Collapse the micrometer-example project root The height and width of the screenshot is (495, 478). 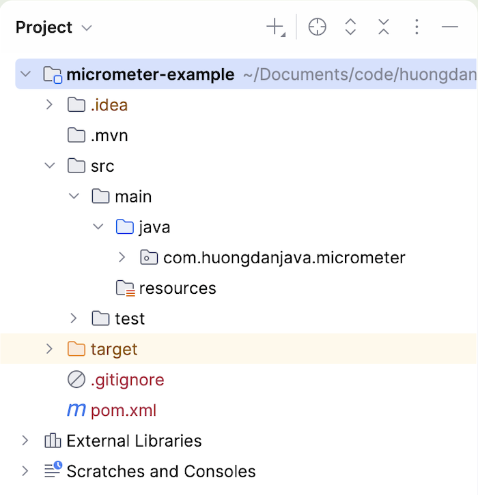[25, 74]
